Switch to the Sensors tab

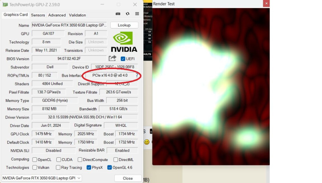coord(38,15)
